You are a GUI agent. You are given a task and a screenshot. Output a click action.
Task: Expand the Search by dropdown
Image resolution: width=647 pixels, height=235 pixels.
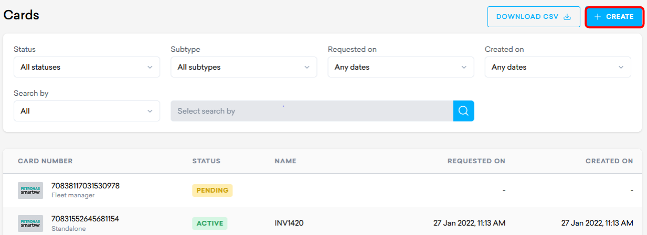[x=87, y=111]
